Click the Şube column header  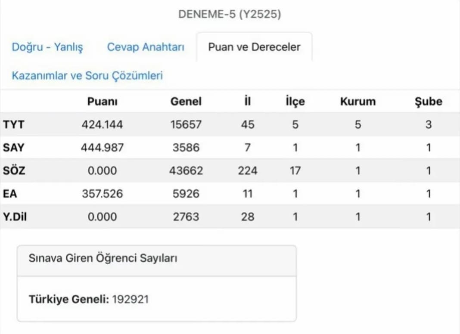[x=428, y=102]
